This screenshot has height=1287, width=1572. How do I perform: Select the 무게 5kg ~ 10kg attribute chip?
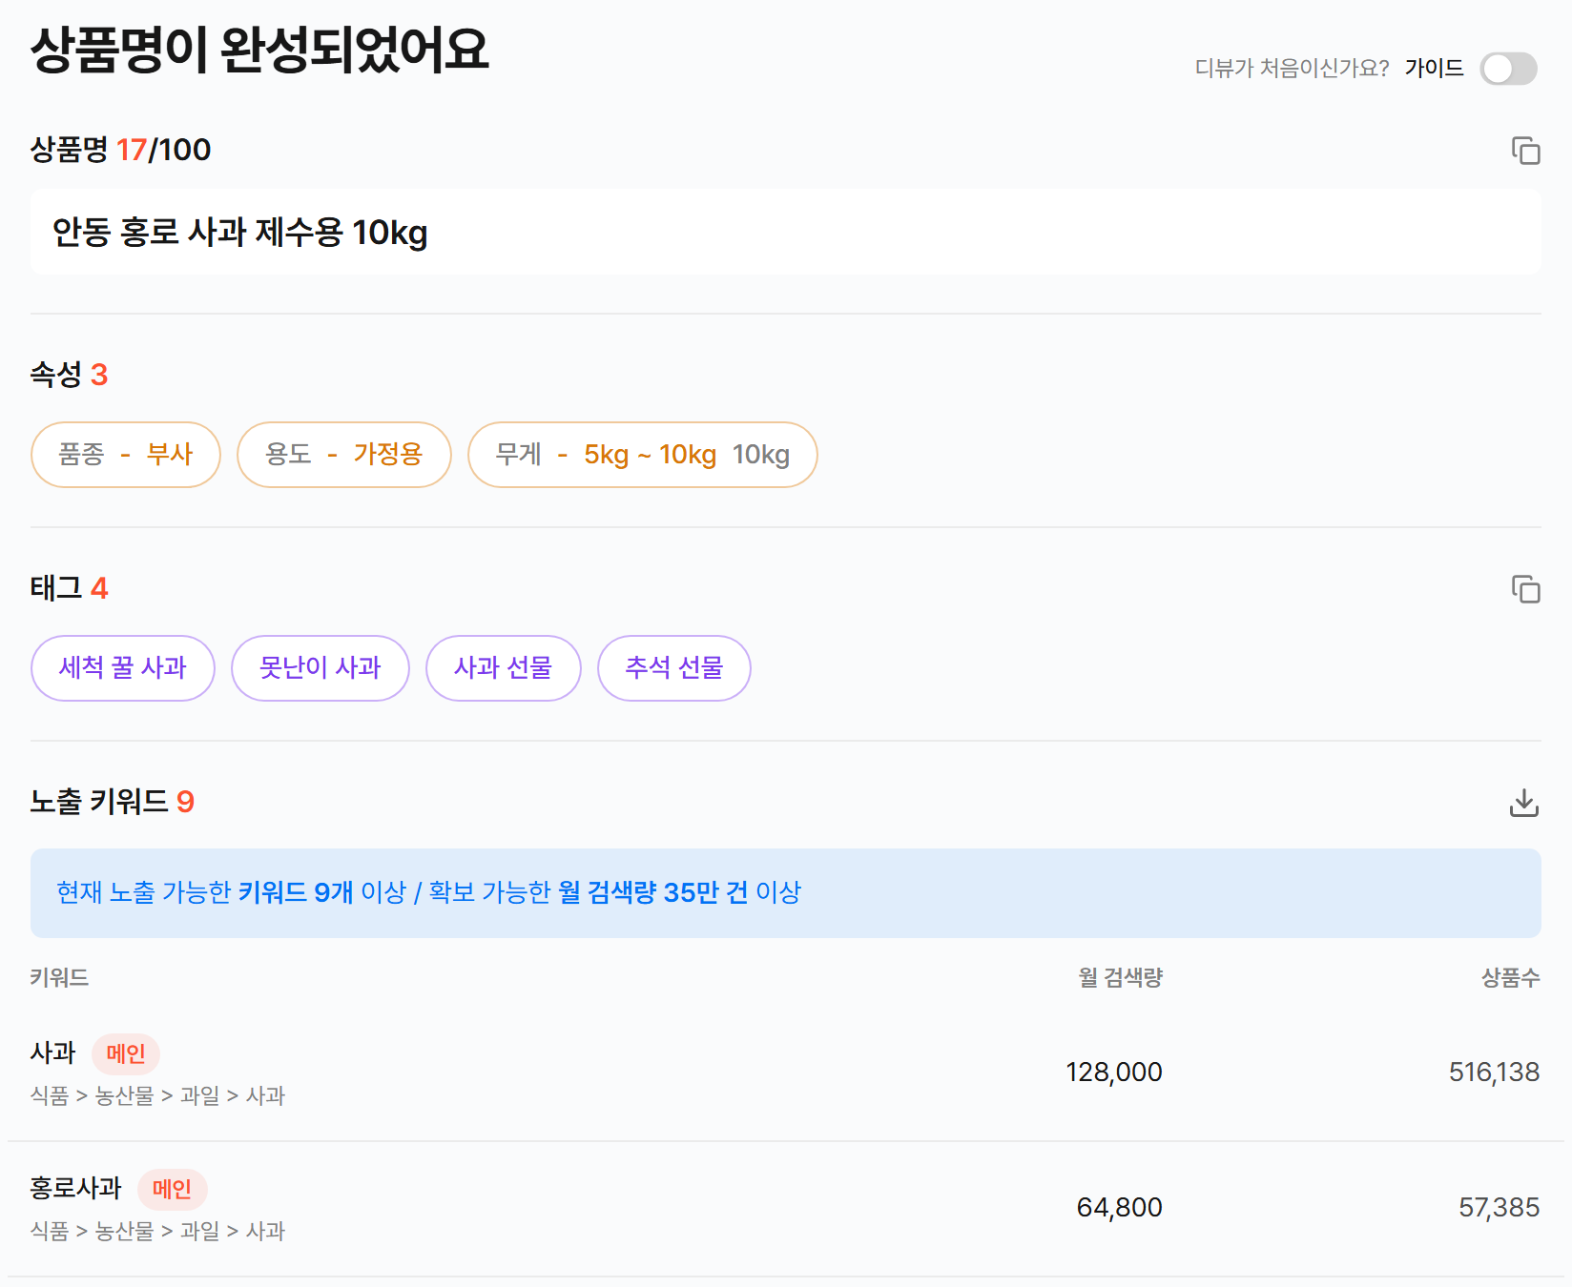point(642,455)
